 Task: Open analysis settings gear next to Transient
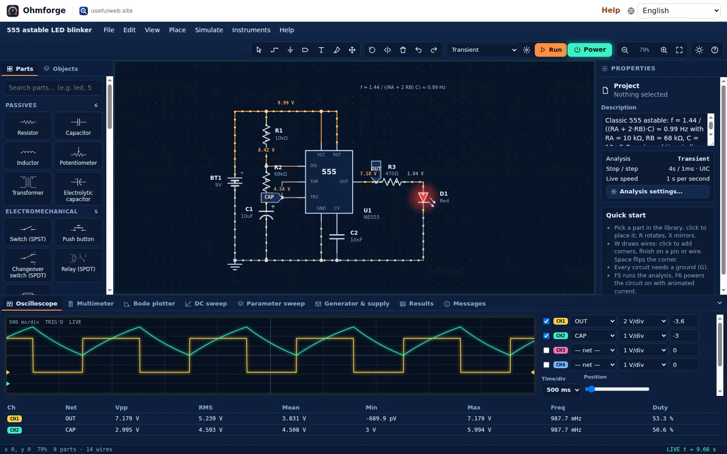click(527, 50)
